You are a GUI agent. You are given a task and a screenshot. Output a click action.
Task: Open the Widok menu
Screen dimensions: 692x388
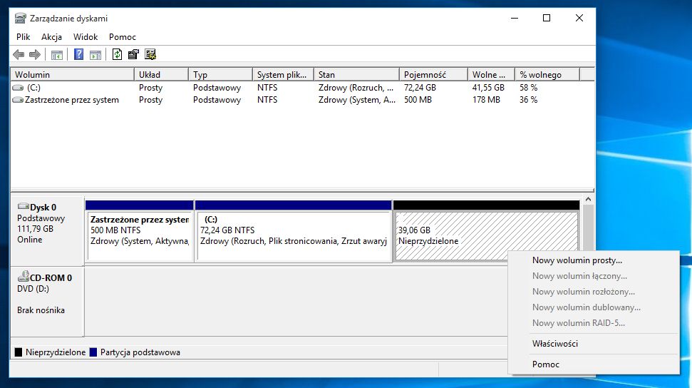[86, 37]
